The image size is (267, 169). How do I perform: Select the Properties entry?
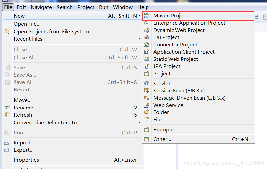(72, 160)
